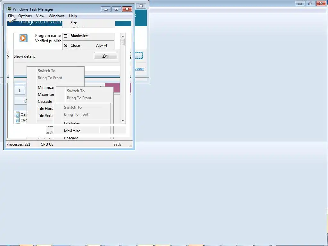328x246 pixels.
Task: Open the File menu in Task Manager
Action: [x=11, y=16]
